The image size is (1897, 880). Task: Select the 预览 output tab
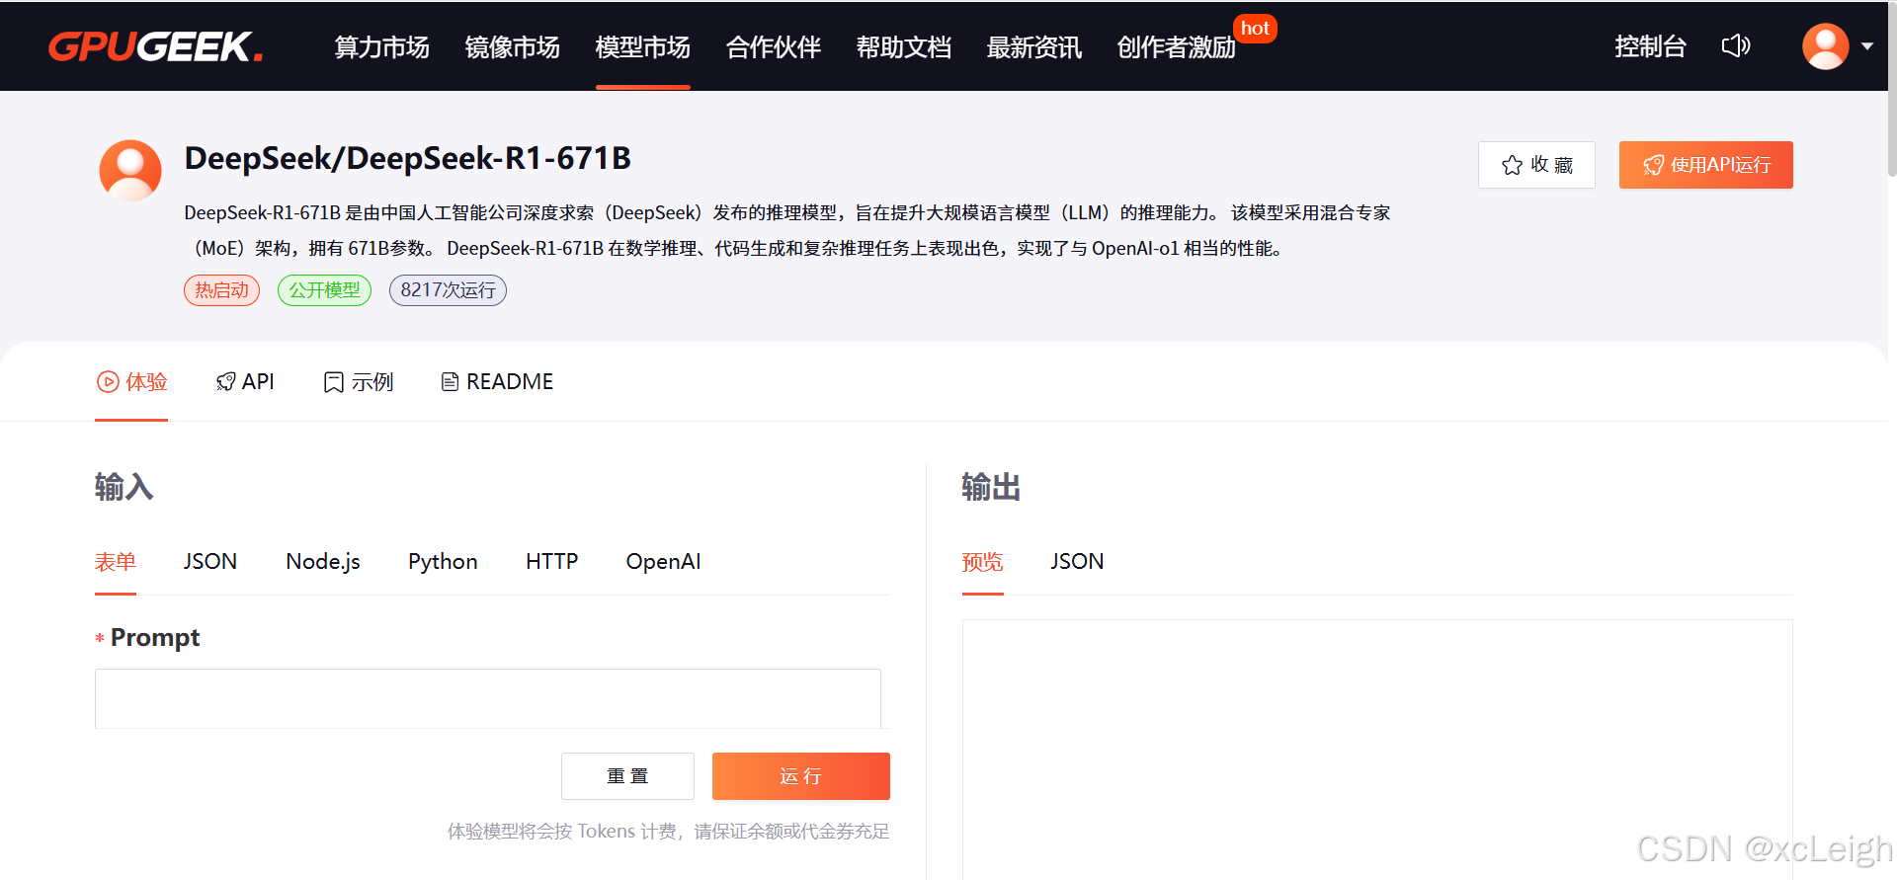[x=983, y=561]
